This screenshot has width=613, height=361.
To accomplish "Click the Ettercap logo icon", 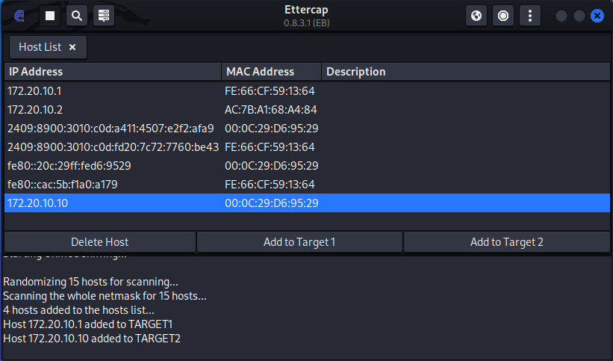I will point(19,15).
